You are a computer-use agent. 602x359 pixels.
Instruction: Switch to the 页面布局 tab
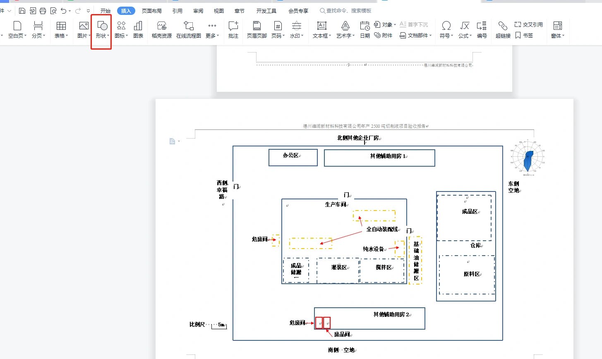pyautogui.click(x=152, y=11)
